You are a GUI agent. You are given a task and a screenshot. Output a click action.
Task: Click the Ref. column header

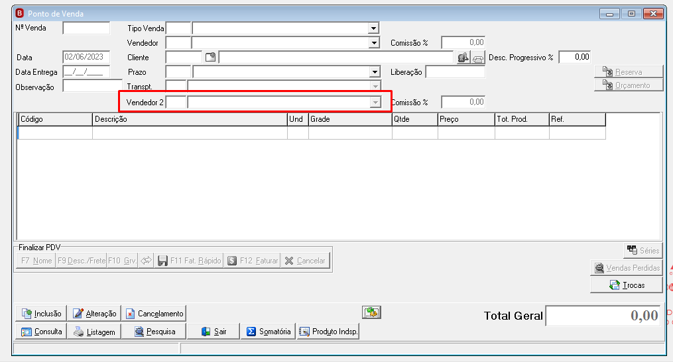578,120
